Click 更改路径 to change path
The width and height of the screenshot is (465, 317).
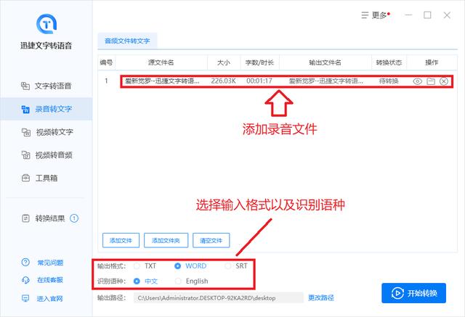point(321,297)
